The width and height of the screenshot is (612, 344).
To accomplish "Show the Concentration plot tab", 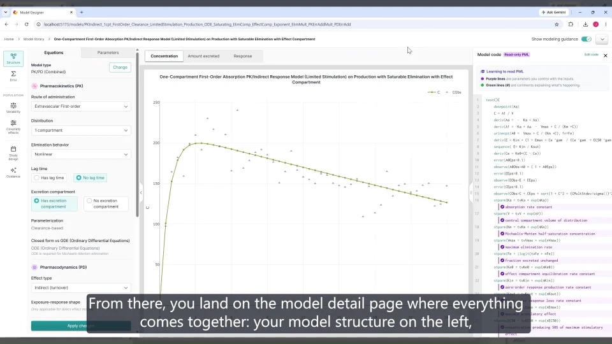I will tap(164, 56).
